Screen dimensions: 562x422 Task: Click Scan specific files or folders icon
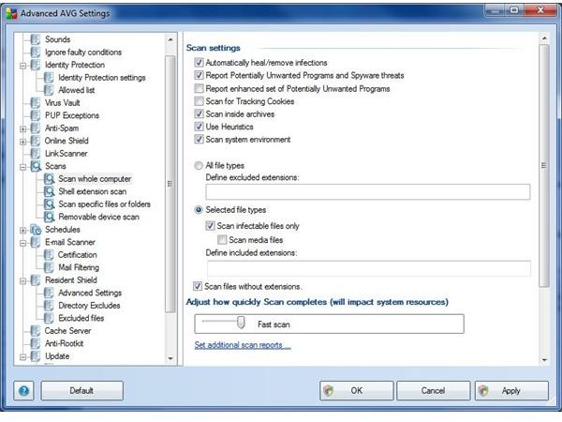click(49, 204)
